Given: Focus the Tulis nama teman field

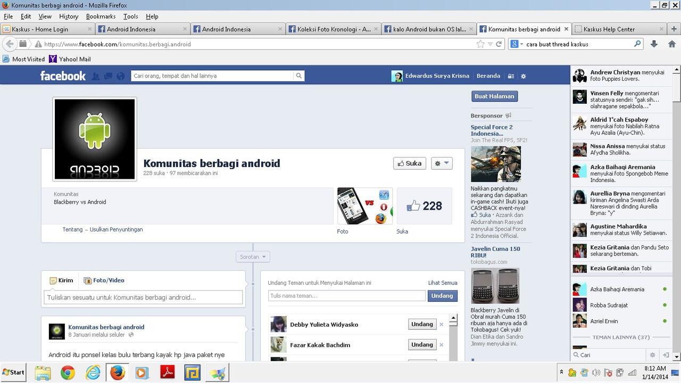Looking at the screenshot, I should [347, 296].
